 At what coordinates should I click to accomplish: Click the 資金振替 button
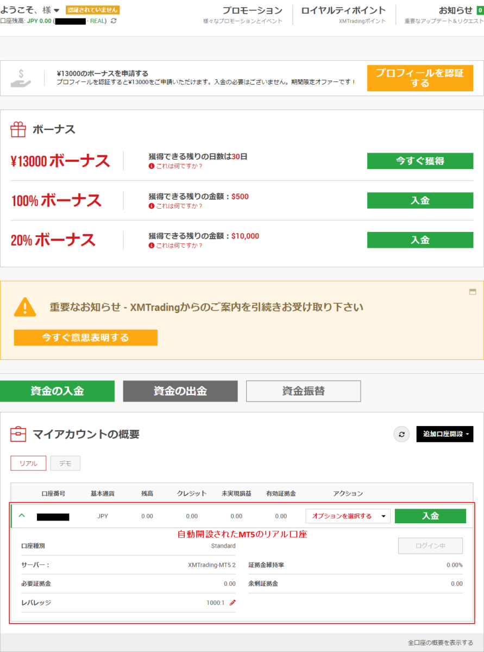303,391
